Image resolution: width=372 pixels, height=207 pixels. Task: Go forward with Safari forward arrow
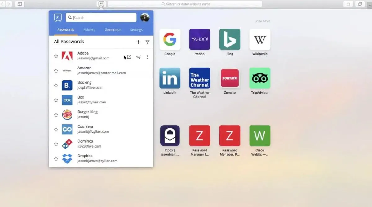[9, 4]
